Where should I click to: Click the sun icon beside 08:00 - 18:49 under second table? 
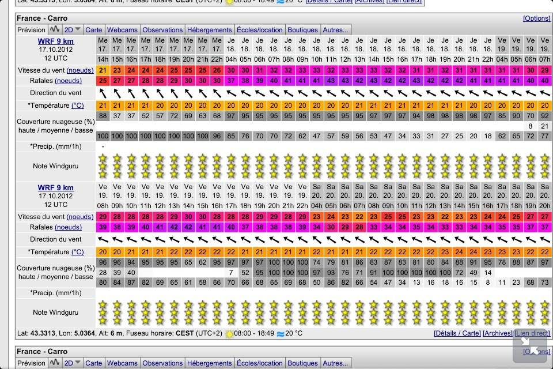[x=230, y=333]
